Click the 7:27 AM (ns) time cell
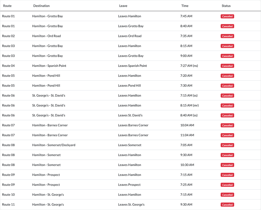 coord(189,66)
